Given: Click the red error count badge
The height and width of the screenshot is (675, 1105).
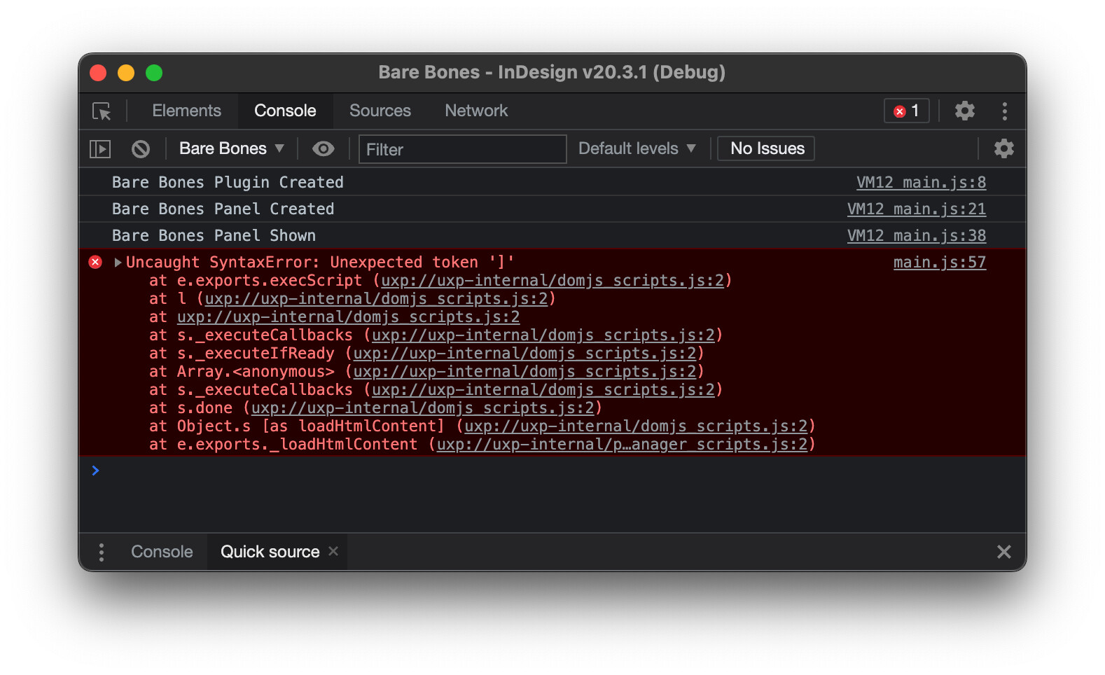Looking at the screenshot, I should (x=906, y=111).
